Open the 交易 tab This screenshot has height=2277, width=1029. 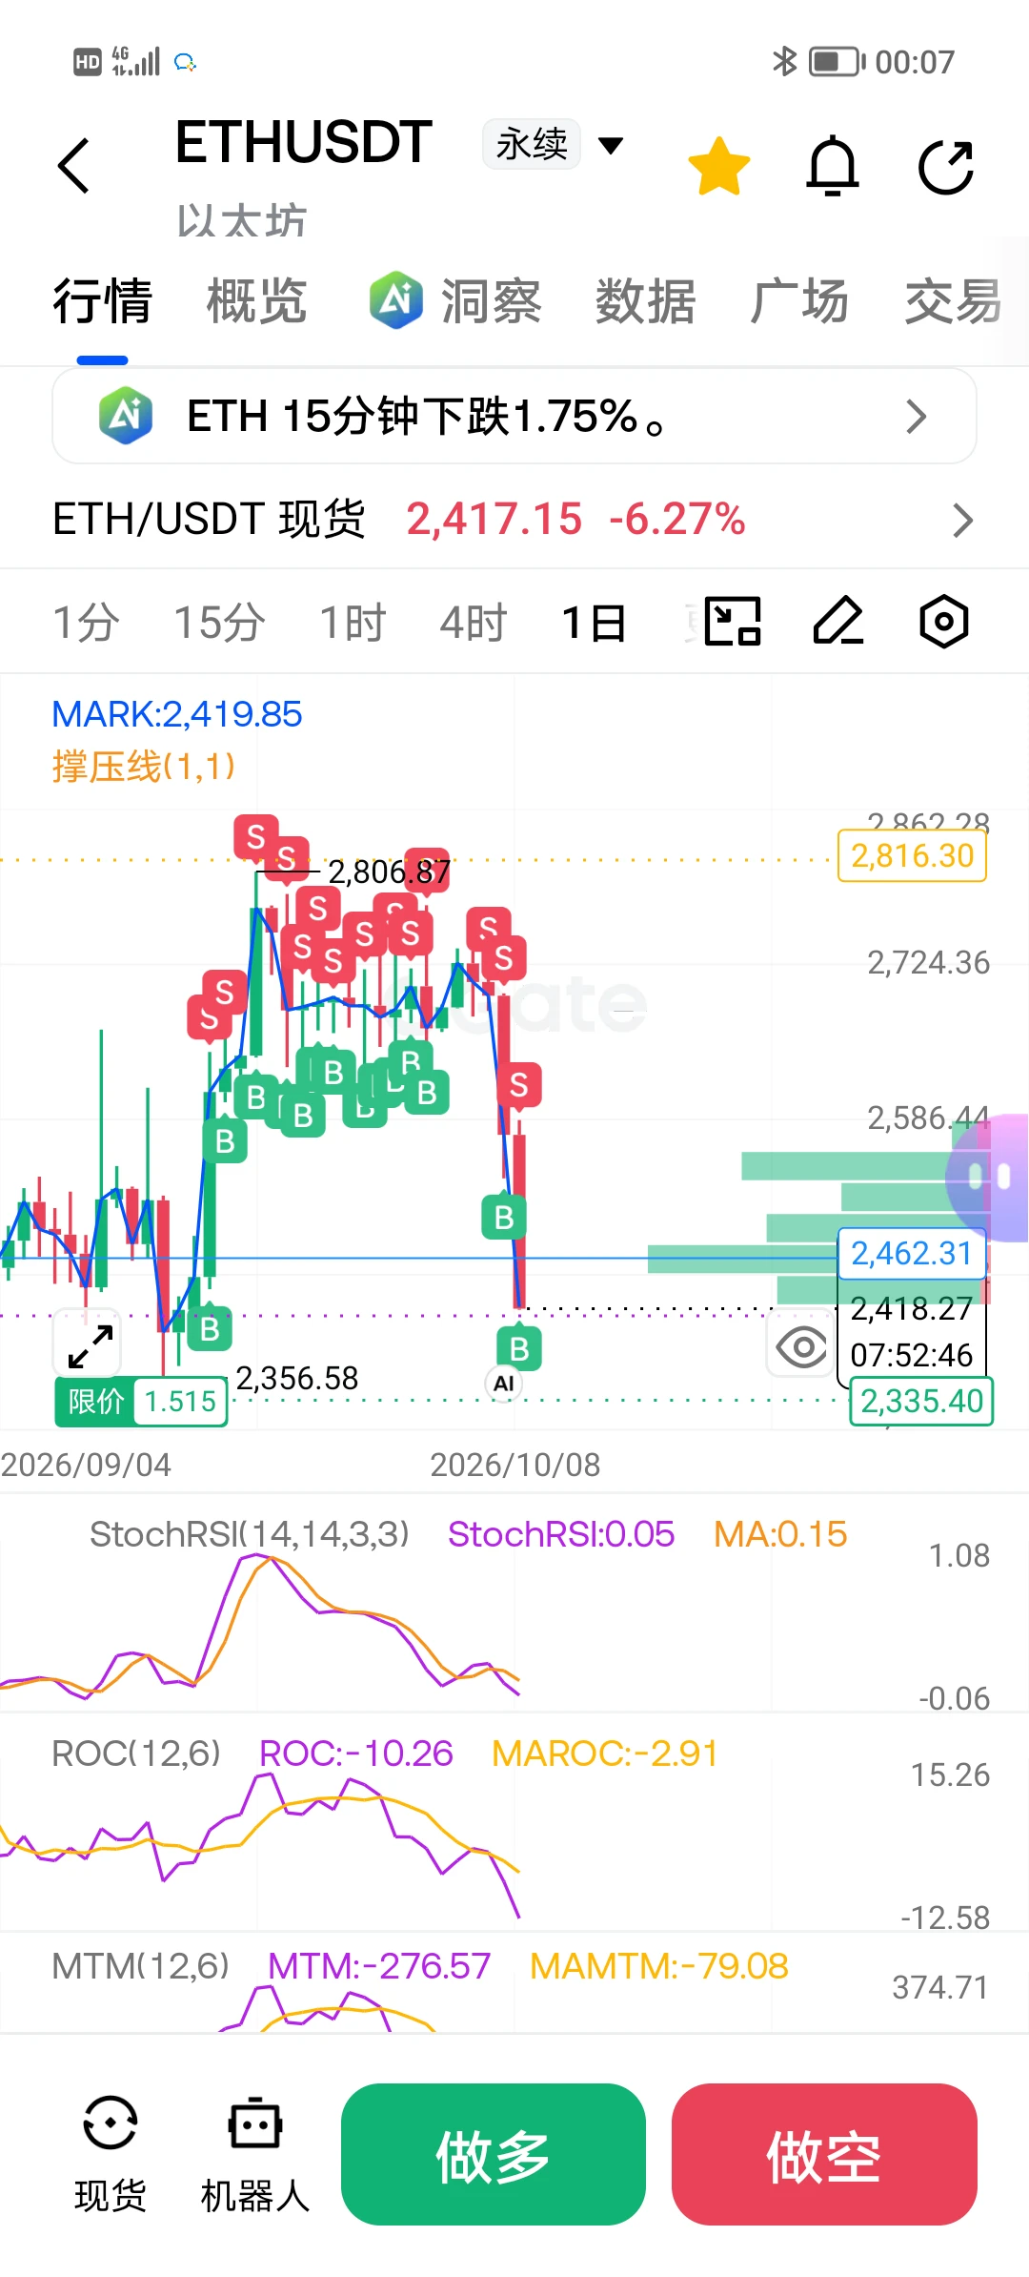tap(953, 301)
